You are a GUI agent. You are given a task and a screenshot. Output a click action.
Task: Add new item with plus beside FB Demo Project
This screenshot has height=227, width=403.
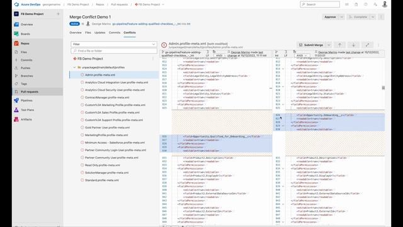point(58,14)
